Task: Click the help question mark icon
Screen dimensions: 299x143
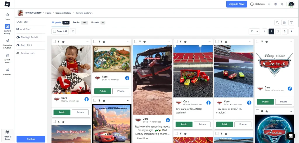Action: click(276, 4)
